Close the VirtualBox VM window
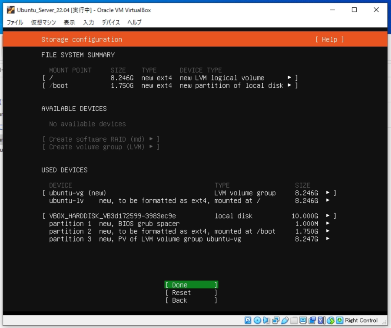The image size is (391, 328). click(x=376, y=10)
